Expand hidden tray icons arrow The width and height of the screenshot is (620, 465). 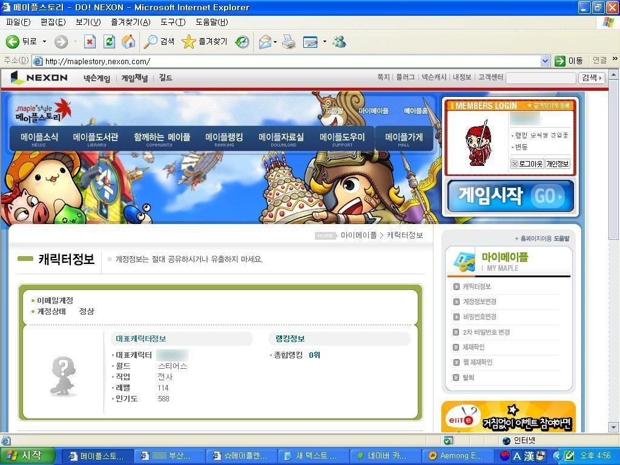tap(557, 455)
